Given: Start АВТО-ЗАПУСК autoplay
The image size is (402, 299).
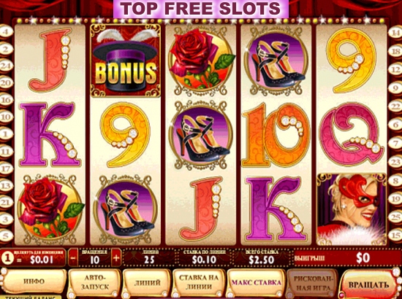Looking at the screenshot, I should 94,282.
